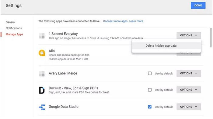
Task: Open OPTIONS dropdown for 1 Second Everyday
Action: tap(189, 35)
